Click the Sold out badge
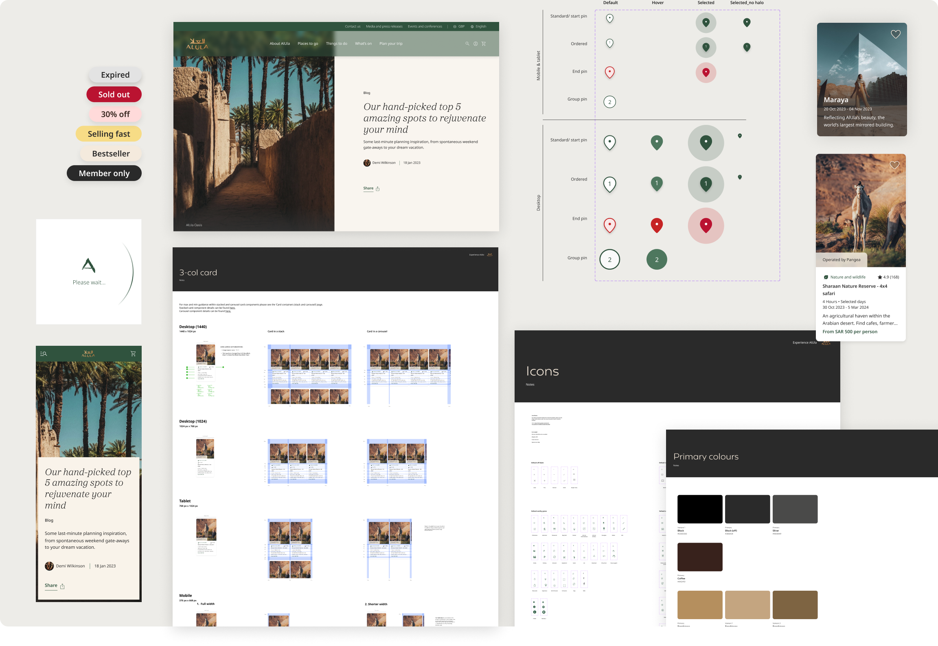Image resolution: width=938 pixels, height=646 pixels. click(x=114, y=94)
